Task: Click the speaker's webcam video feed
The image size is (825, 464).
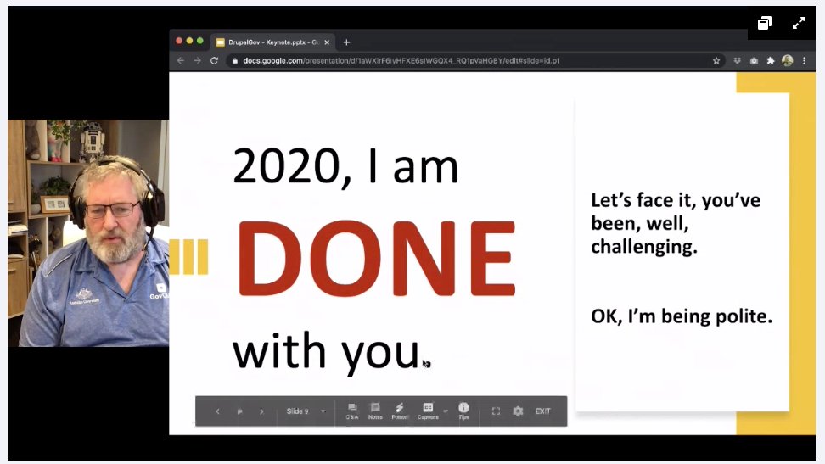Action: coord(88,233)
